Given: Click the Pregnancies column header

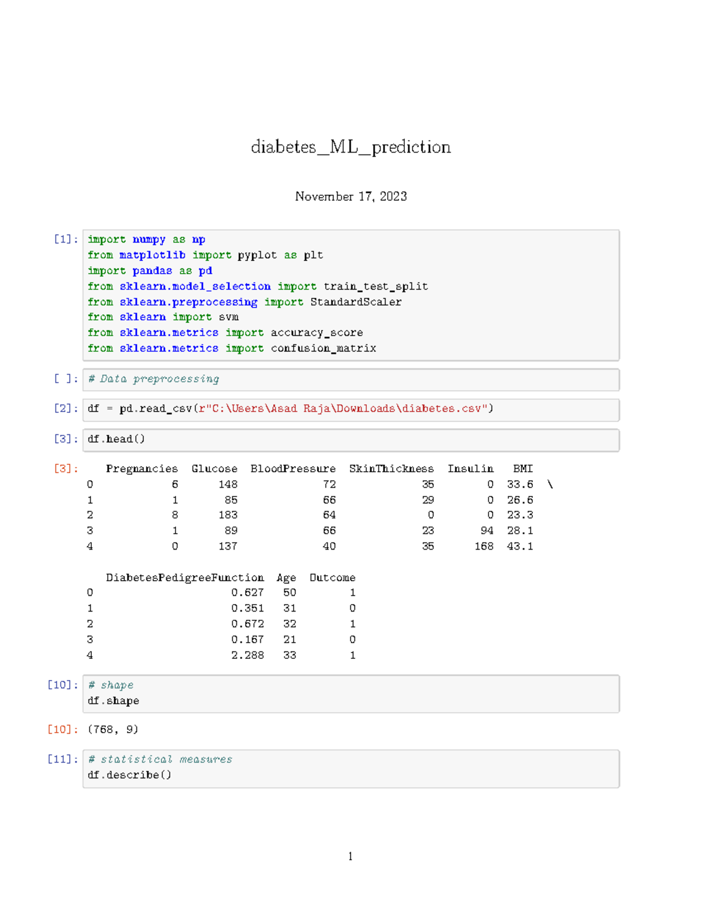Looking at the screenshot, I should click(x=142, y=469).
